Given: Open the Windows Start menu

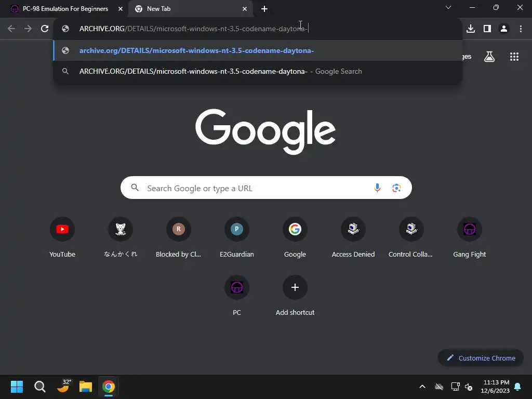Looking at the screenshot, I should (17, 387).
